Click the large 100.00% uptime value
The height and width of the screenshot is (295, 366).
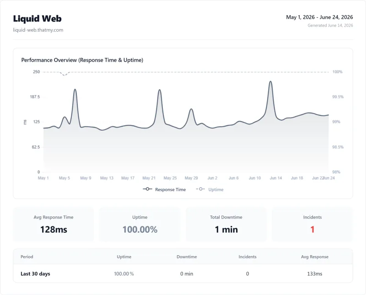click(140, 230)
